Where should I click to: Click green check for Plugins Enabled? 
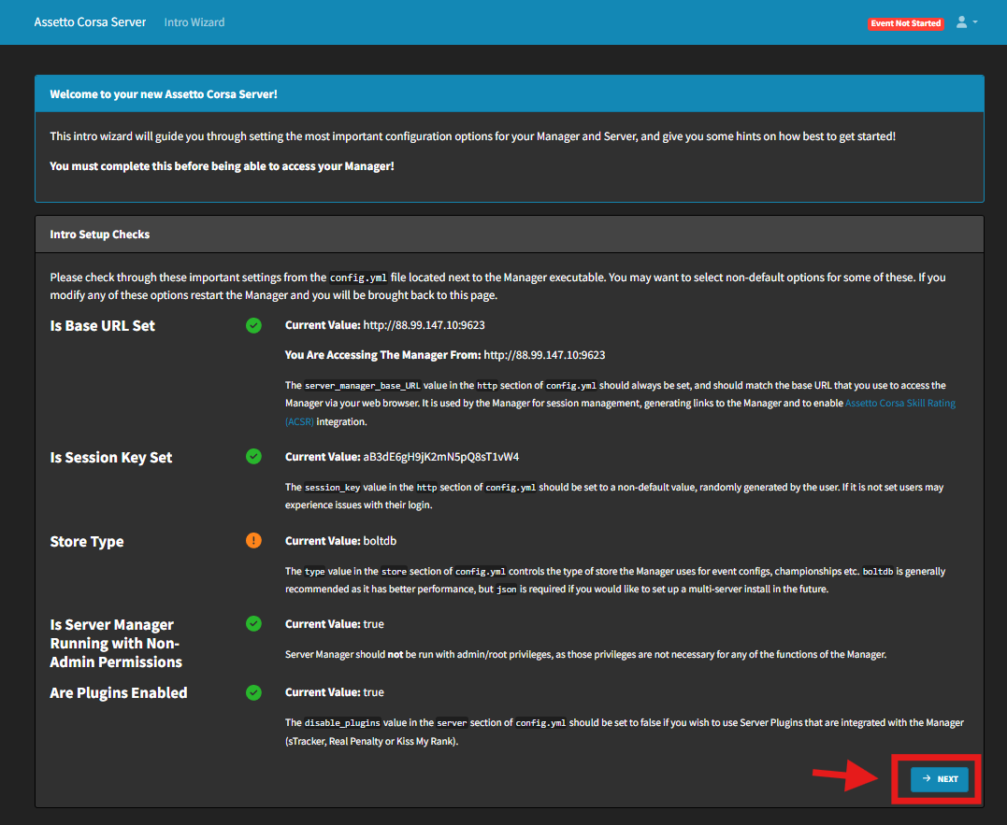click(253, 693)
